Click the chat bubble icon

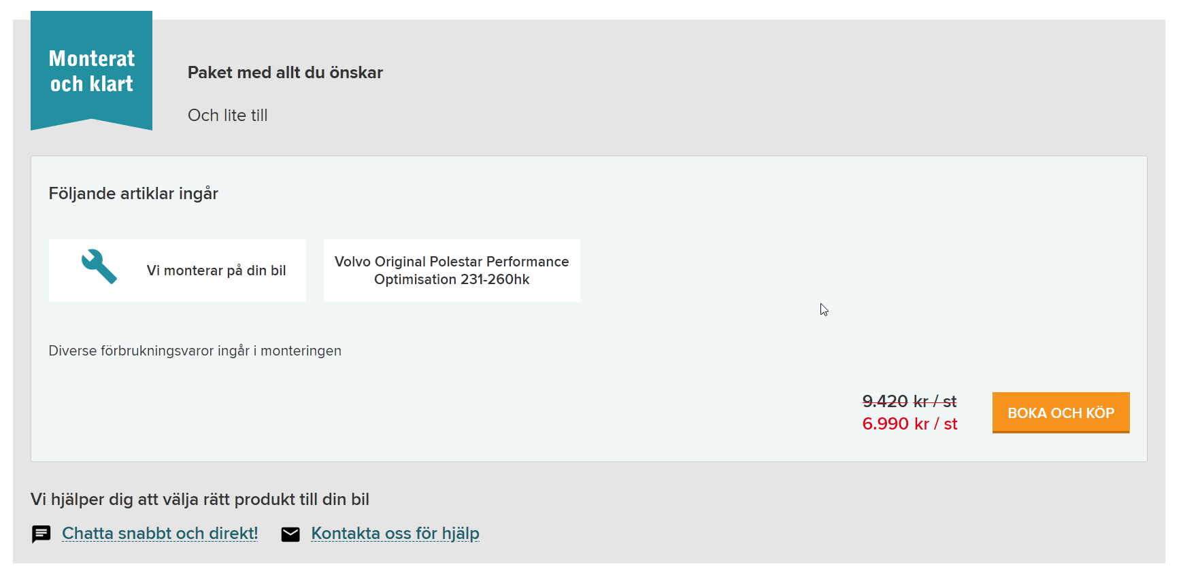coord(41,534)
